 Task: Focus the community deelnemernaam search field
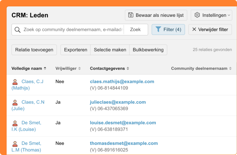coord(73,30)
